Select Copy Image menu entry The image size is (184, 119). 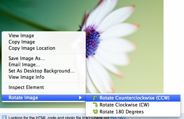coord(44,42)
